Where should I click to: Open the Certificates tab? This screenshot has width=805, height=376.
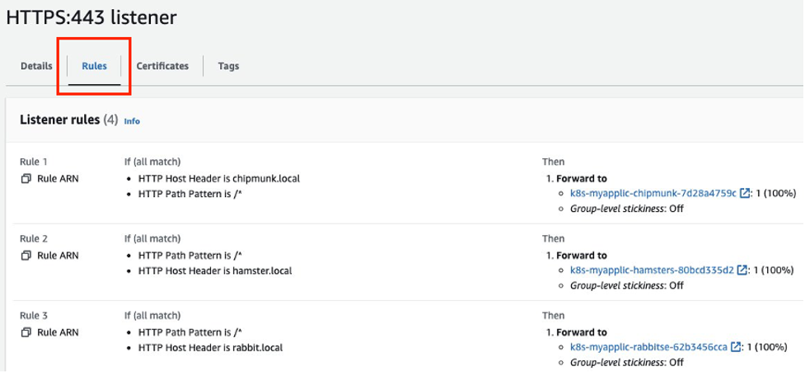162,66
